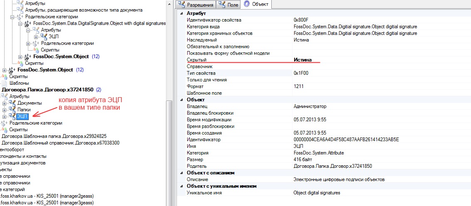Click the Справочник property row

[x=325, y=66]
